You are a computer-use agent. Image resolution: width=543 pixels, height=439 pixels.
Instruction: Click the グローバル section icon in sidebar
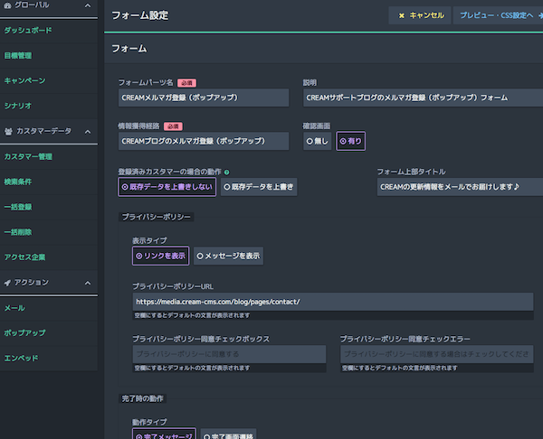[7, 5]
